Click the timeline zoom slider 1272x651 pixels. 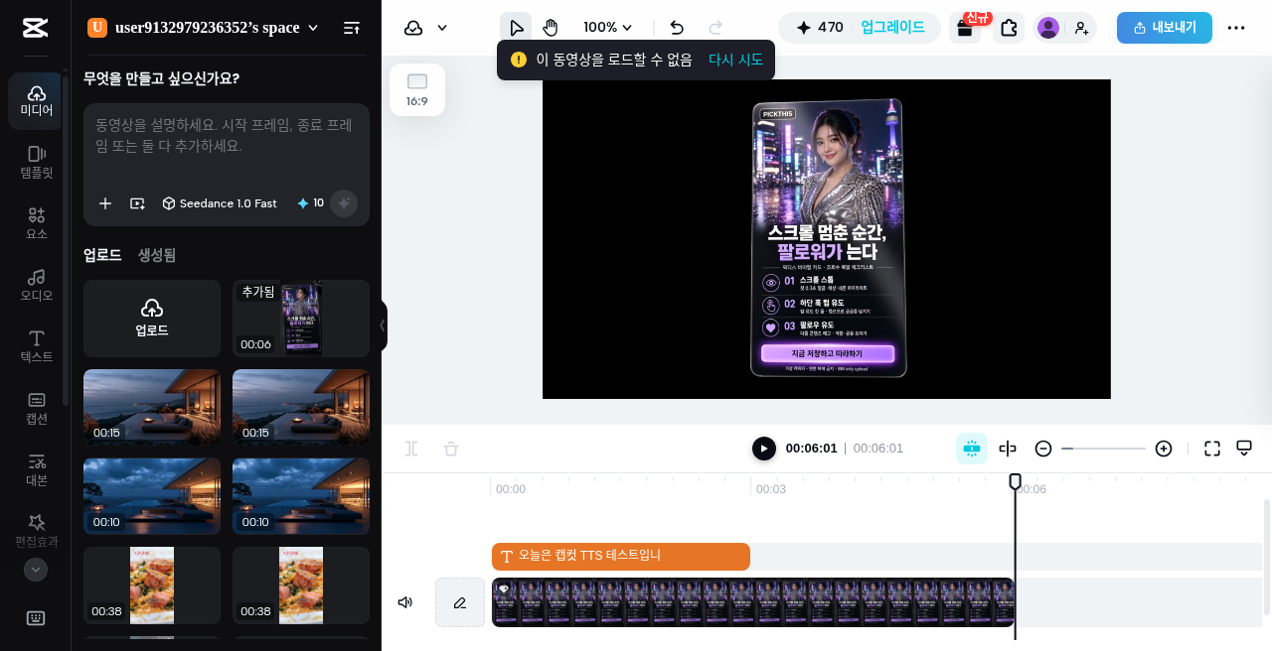(1103, 449)
